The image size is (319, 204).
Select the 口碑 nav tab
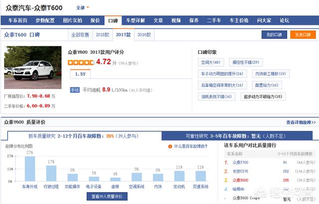click(x=113, y=20)
